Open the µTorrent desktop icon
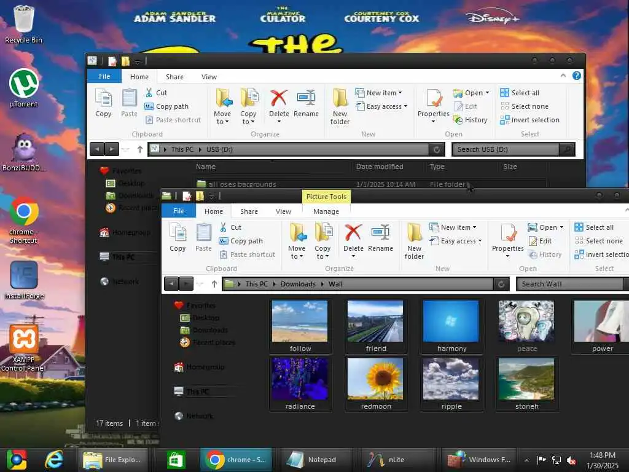Image resolution: width=629 pixels, height=472 pixels. tap(24, 88)
